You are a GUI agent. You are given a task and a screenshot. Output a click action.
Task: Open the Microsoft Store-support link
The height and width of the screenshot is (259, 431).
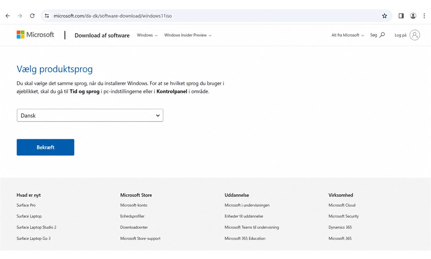[x=140, y=238]
